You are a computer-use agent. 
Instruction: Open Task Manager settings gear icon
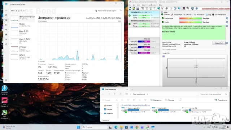tap(6, 80)
